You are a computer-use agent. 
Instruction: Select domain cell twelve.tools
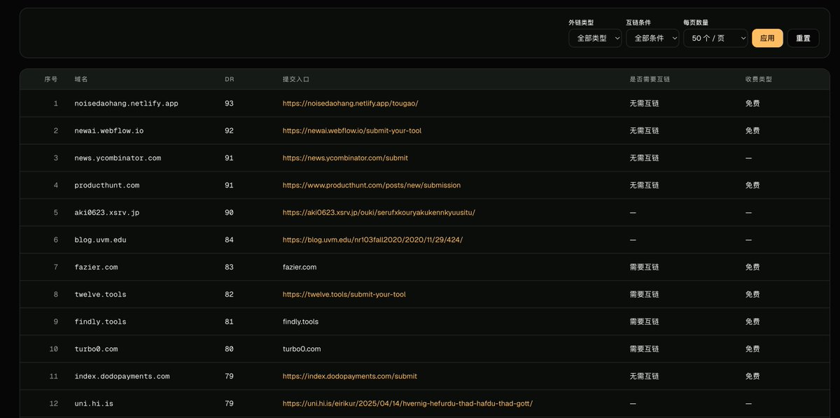tap(101, 295)
